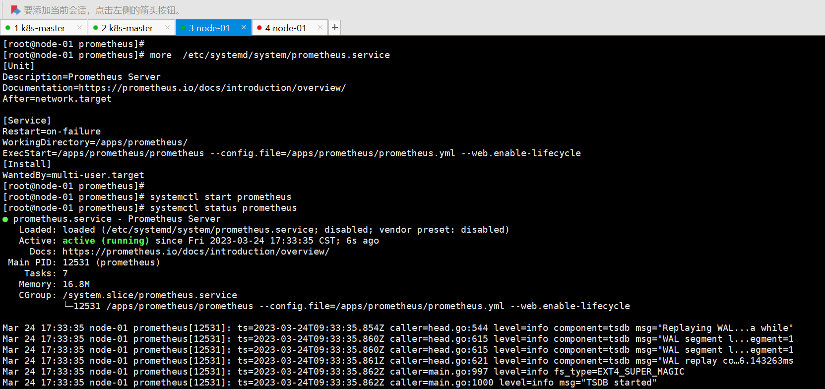Viewport: 825px width, 389px height.
Task: Click the hint text about adding current session
Action: point(103,10)
